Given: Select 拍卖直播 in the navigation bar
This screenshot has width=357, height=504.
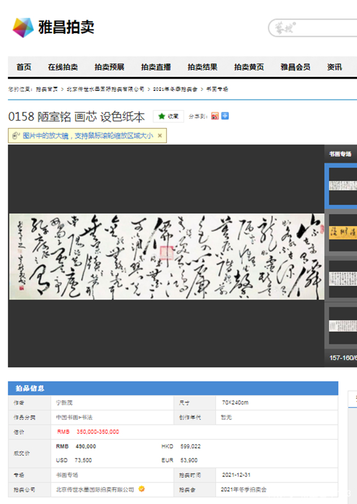Looking at the screenshot, I should click(x=156, y=67).
